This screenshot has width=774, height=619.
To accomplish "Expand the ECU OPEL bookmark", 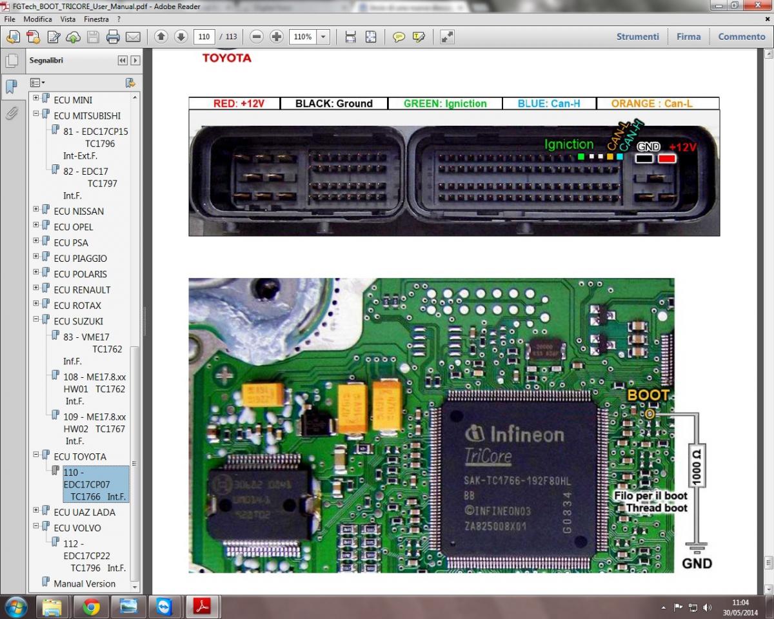I will click(x=36, y=226).
